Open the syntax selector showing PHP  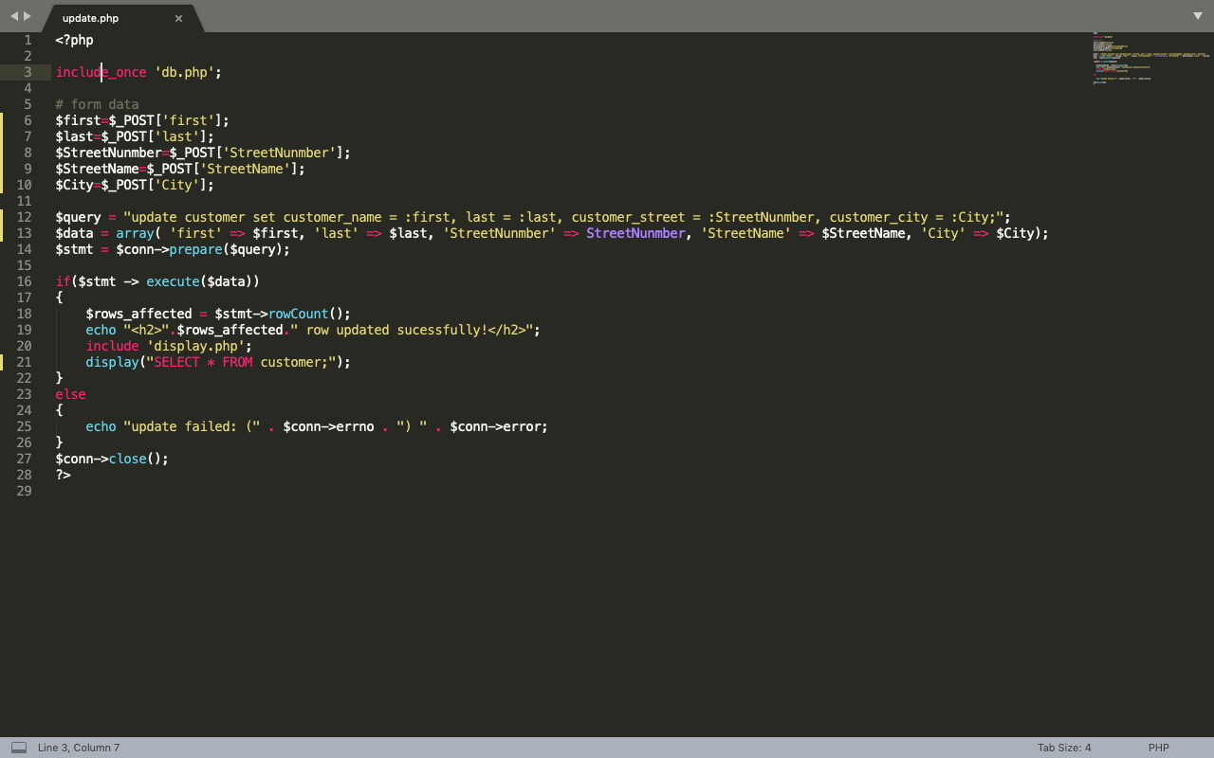point(1158,748)
